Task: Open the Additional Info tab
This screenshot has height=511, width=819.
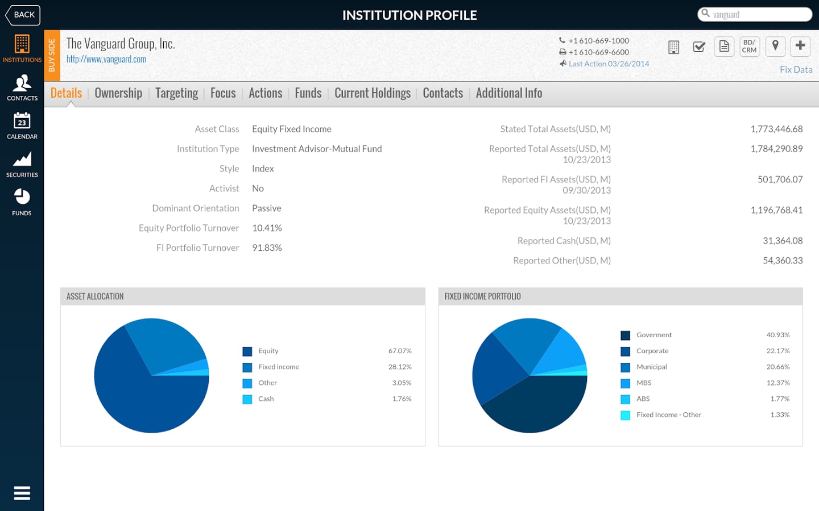Action: [x=509, y=93]
